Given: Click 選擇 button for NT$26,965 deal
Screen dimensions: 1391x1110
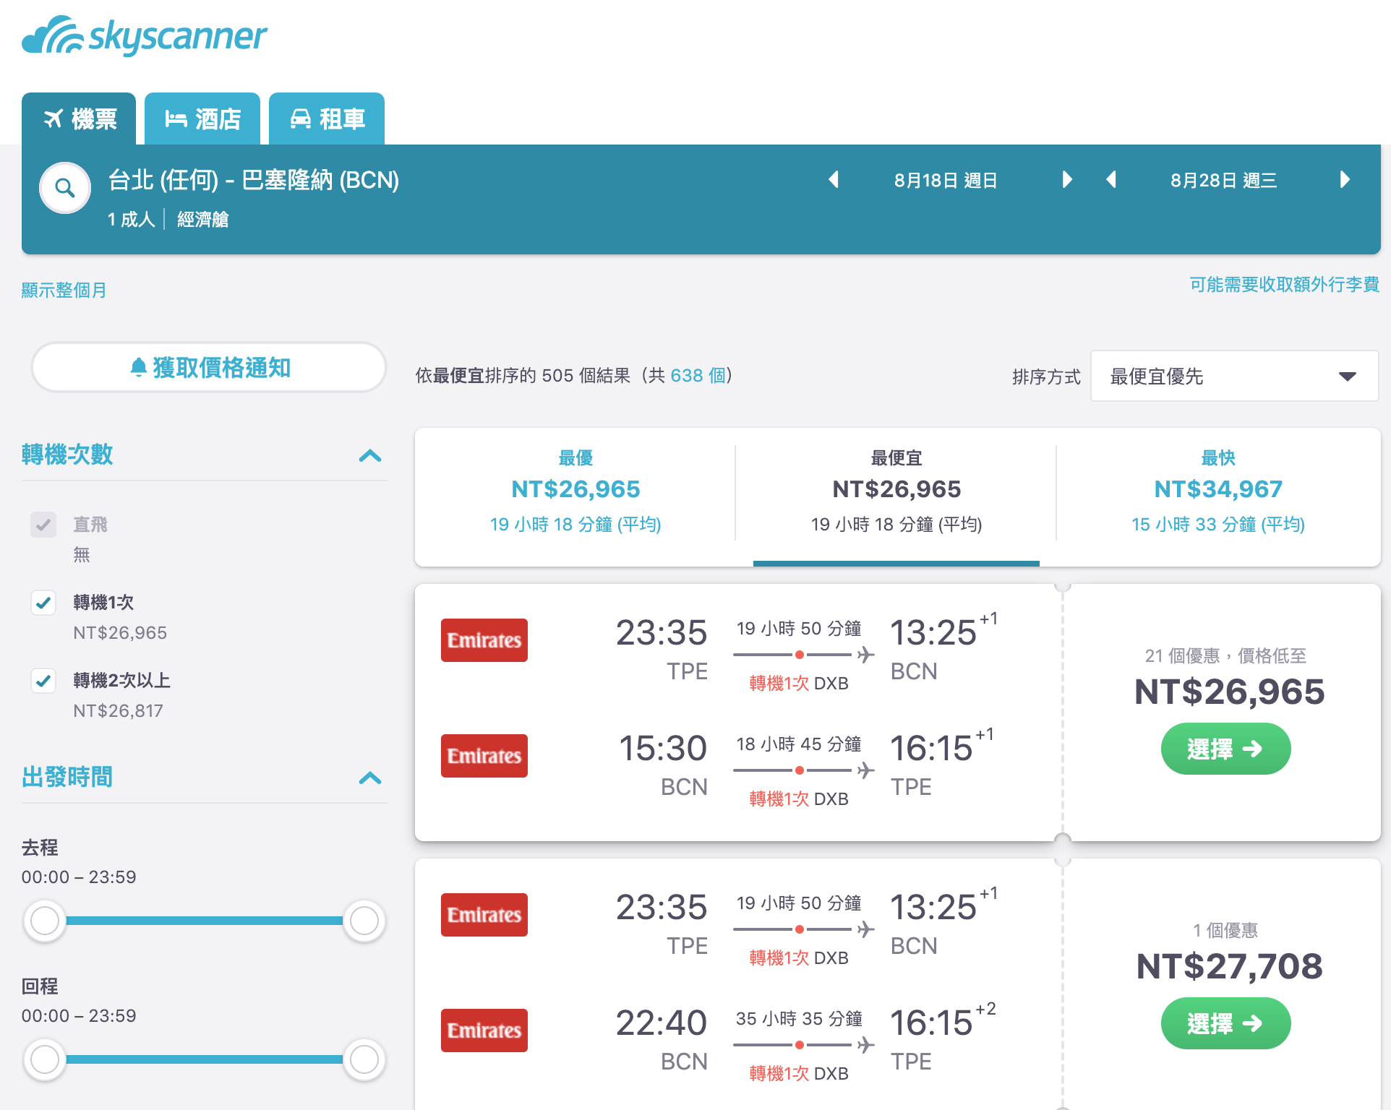Looking at the screenshot, I should click(x=1225, y=749).
